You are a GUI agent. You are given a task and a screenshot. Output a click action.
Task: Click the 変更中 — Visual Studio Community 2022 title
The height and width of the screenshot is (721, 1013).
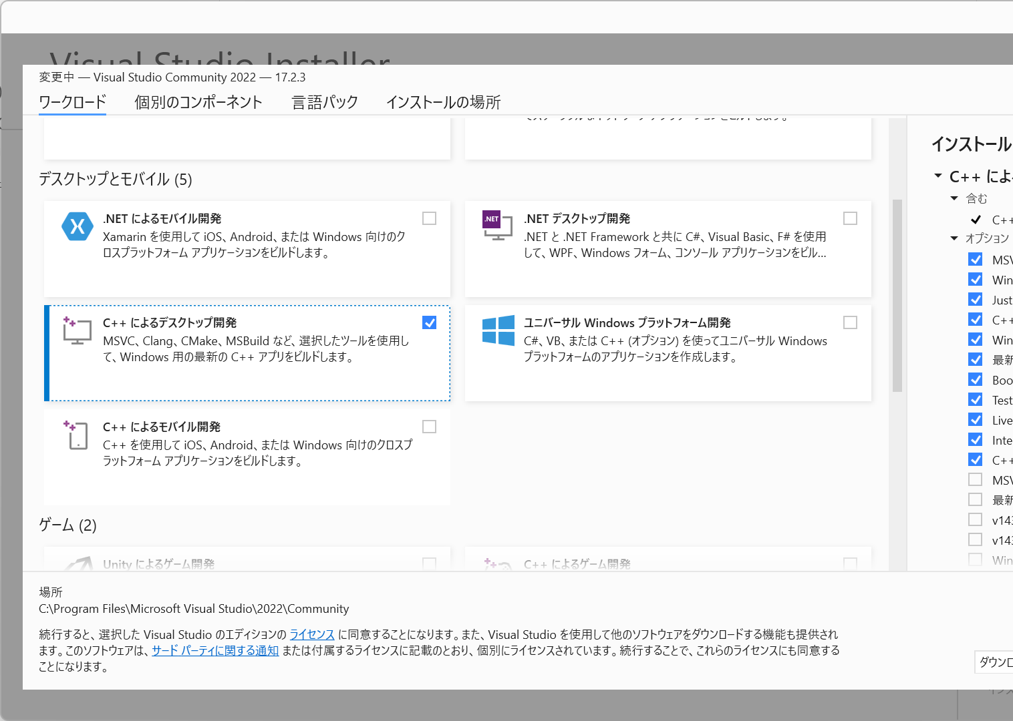[x=172, y=77]
